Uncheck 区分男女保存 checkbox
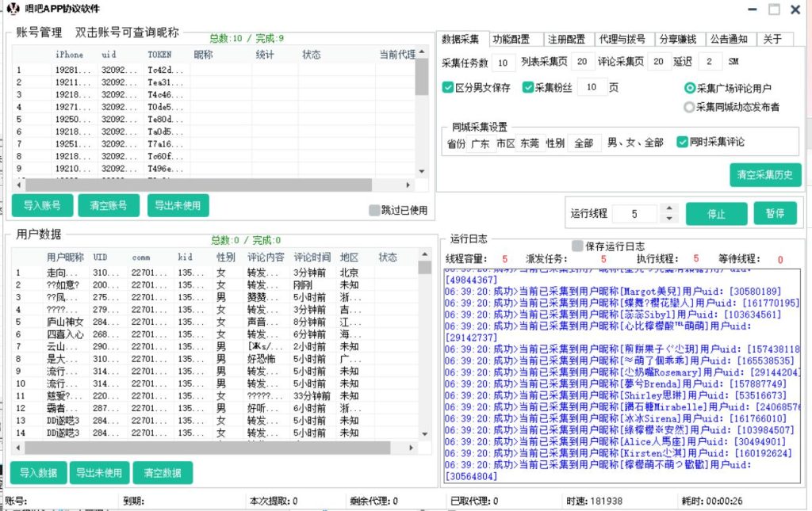Image resolution: width=812 pixels, height=511 pixels. coord(448,88)
